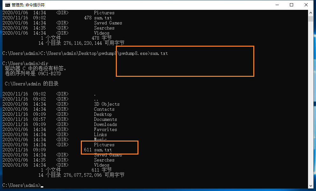
Task: Click the volume serial number '09C1-B27D'
Action: pyautogui.click(x=50, y=74)
